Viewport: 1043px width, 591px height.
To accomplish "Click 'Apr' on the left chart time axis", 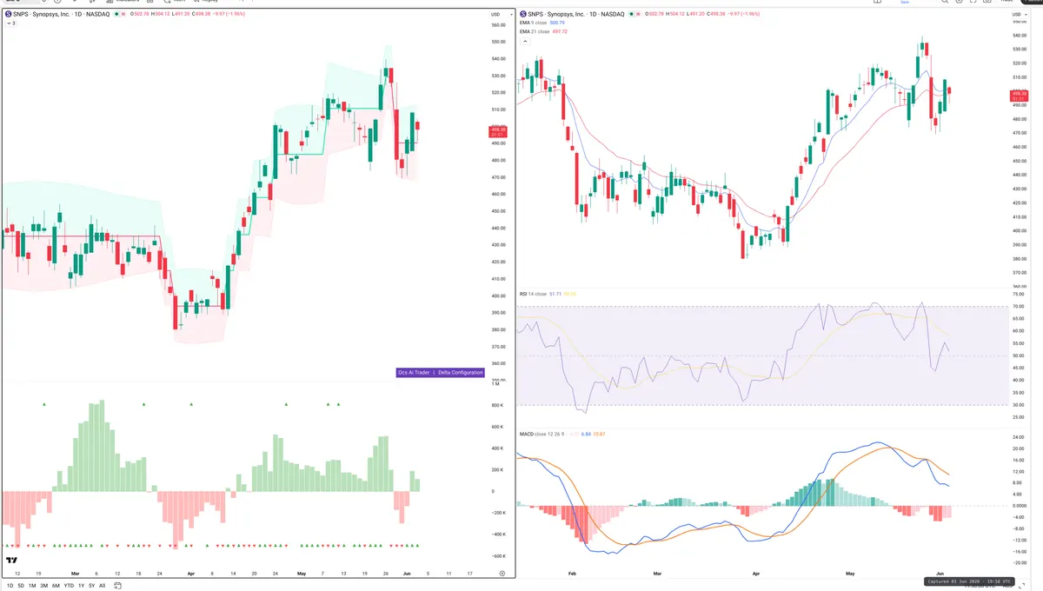I will pos(190,574).
